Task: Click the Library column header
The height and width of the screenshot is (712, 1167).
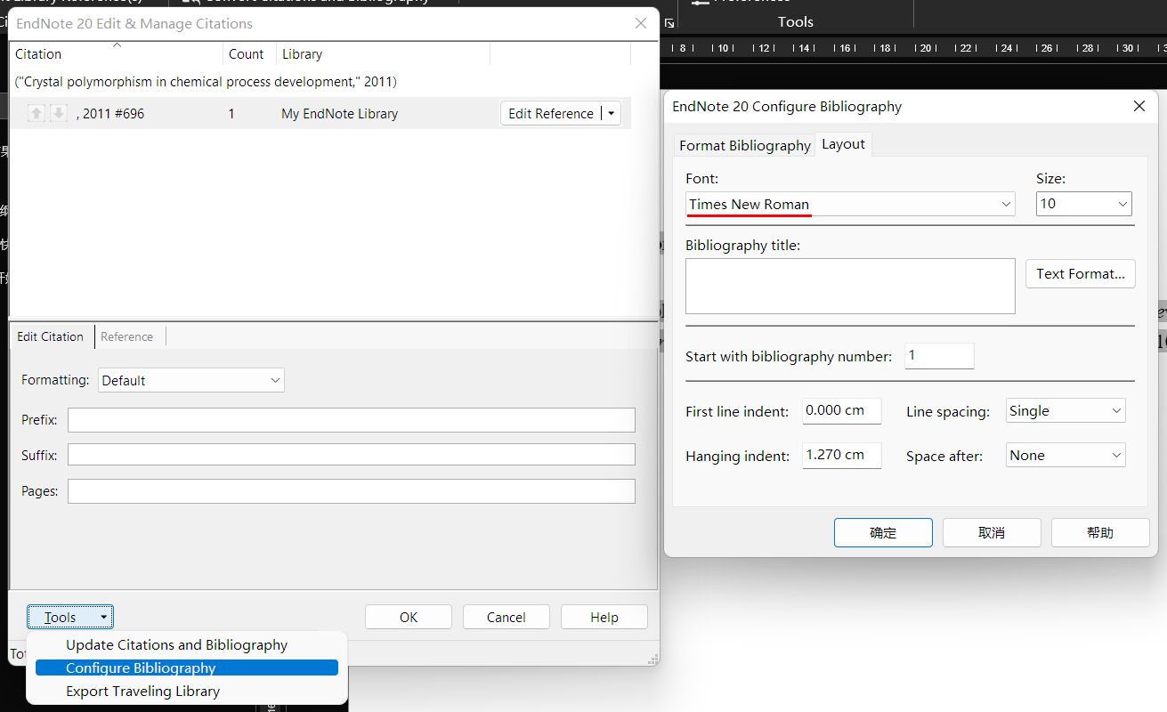Action: click(383, 53)
